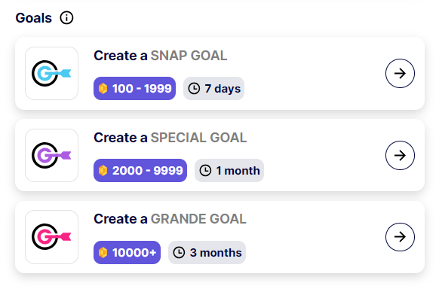This screenshot has height=292, width=439.
Task: Click the 7 days duration chip
Action: coord(214,89)
